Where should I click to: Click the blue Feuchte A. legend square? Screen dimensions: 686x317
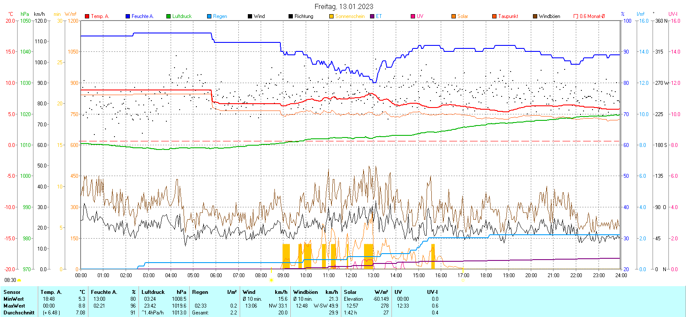pos(128,16)
